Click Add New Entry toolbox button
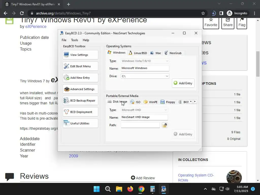260x195 pixels. (x=80, y=78)
